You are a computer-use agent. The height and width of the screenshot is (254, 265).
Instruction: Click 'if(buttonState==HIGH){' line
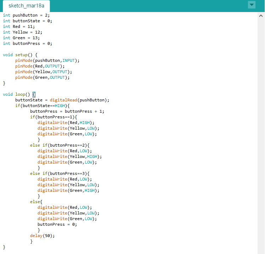[x=42, y=106]
